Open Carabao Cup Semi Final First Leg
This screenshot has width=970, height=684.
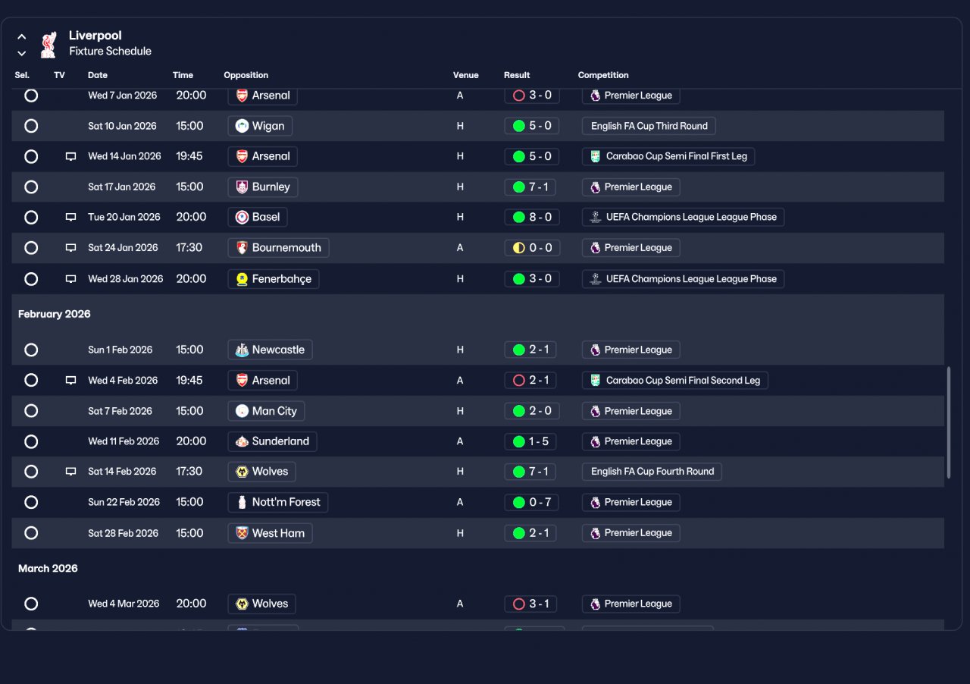pyautogui.click(x=668, y=156)
